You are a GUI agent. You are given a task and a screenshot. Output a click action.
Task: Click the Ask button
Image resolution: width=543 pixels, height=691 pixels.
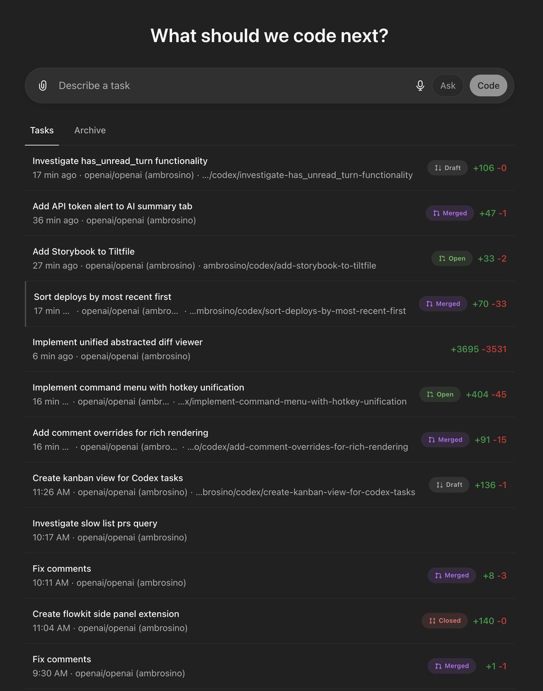tap(448, 86)
